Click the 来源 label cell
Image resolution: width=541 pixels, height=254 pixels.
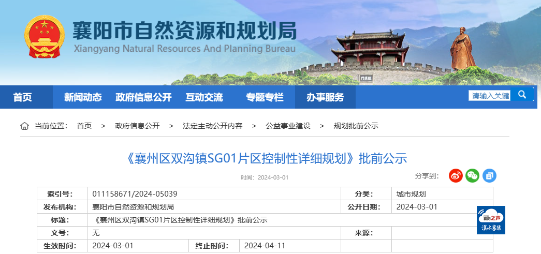[x=367, y=233]
